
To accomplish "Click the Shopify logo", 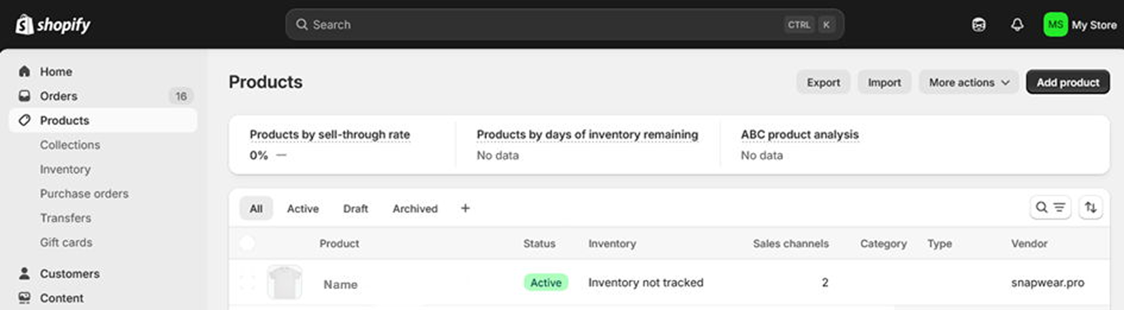I will (53, 24).
